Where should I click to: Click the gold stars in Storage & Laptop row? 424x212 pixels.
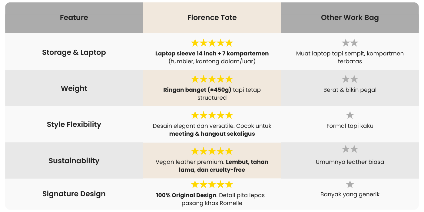pyautogui.click(x=212, y=43)
